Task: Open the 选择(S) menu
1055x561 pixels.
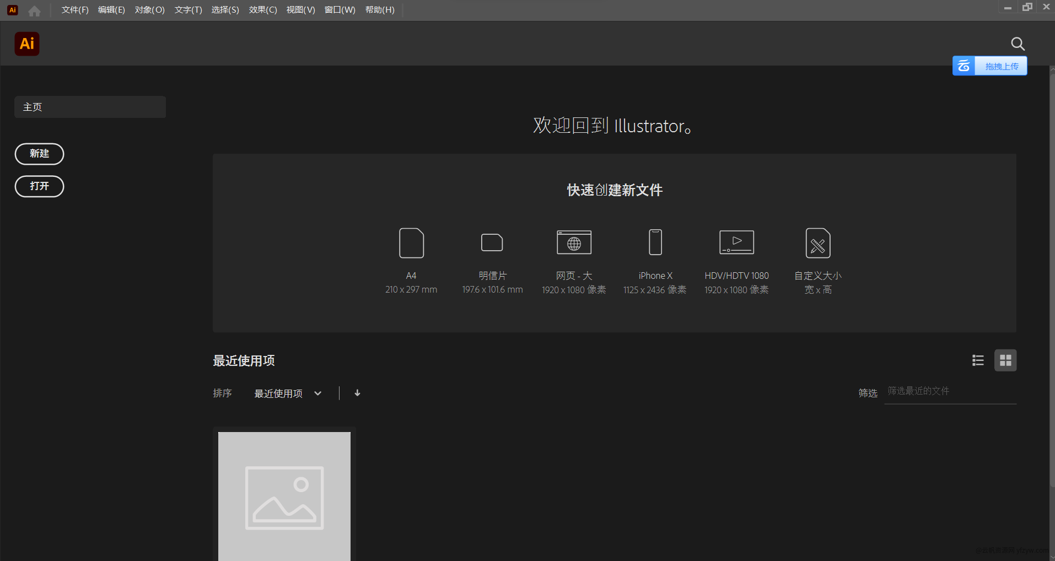Action: point(225,10)
